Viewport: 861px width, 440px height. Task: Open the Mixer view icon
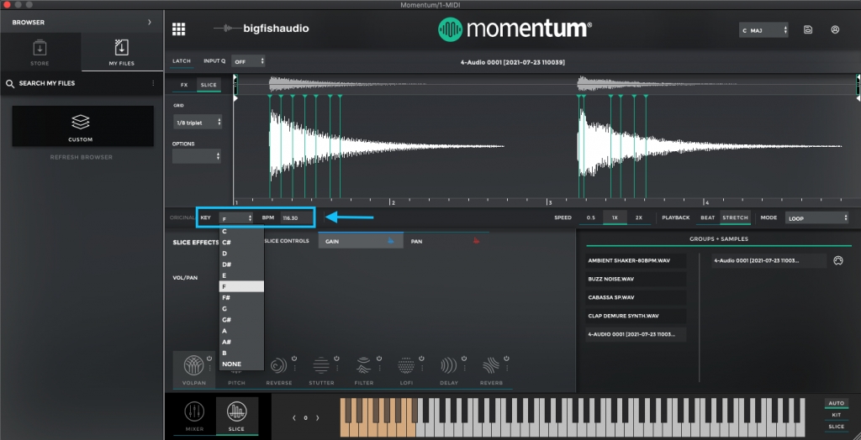(194, 411)
